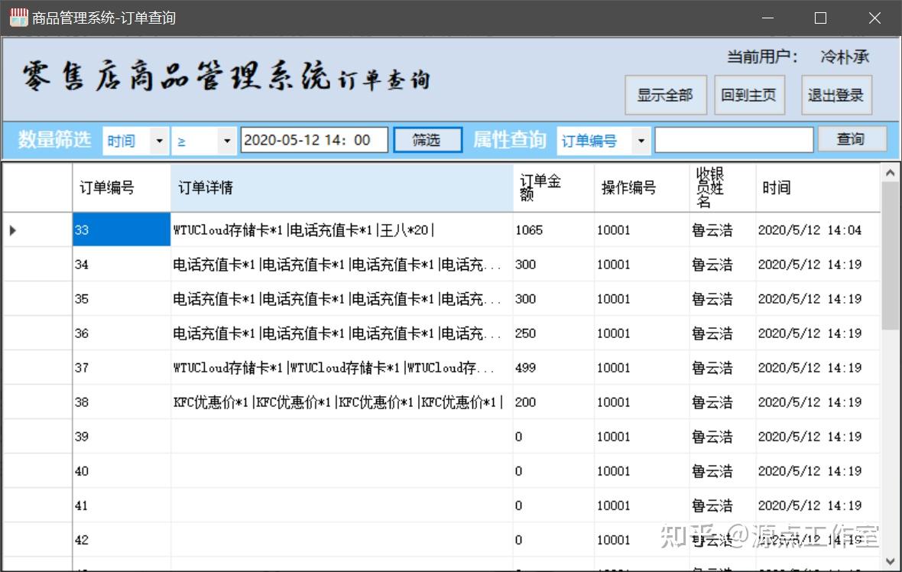
Task: Log out with 退出登录 button
Action: (x=836, y=95)
